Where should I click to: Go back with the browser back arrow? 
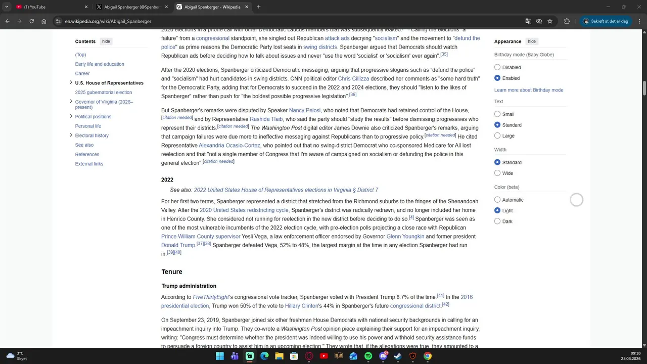tap(7, 21)
